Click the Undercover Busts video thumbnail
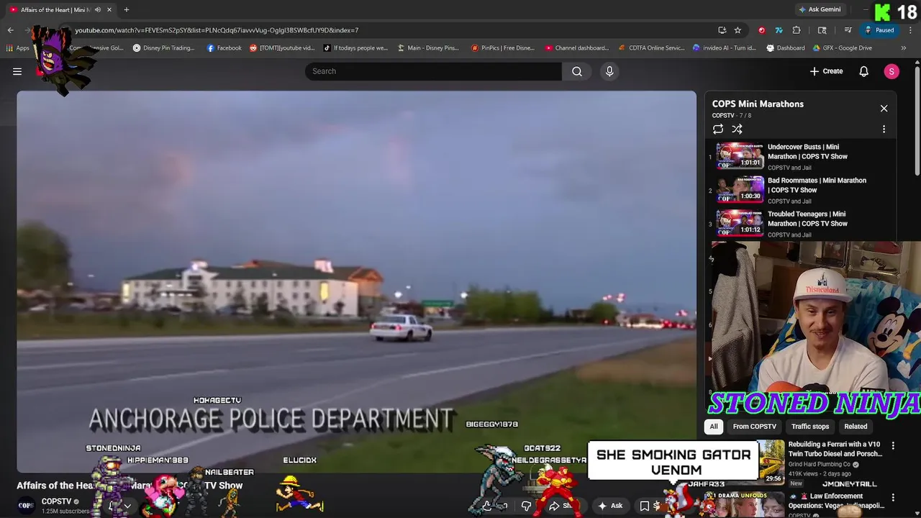 (x=739, y=156)
